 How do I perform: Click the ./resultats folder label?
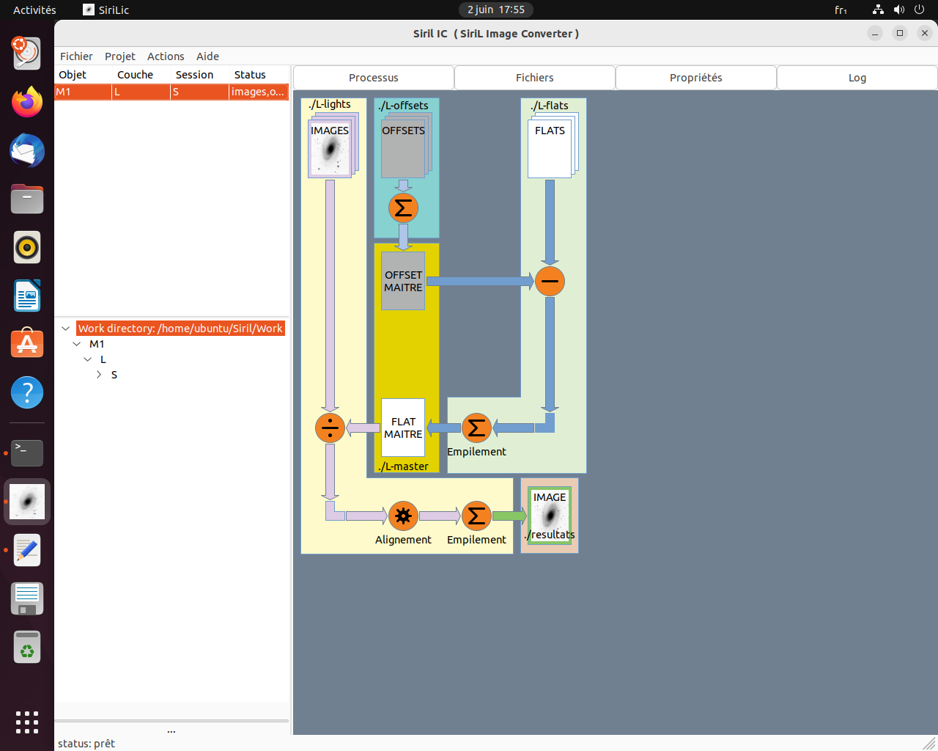pos(550,535)
